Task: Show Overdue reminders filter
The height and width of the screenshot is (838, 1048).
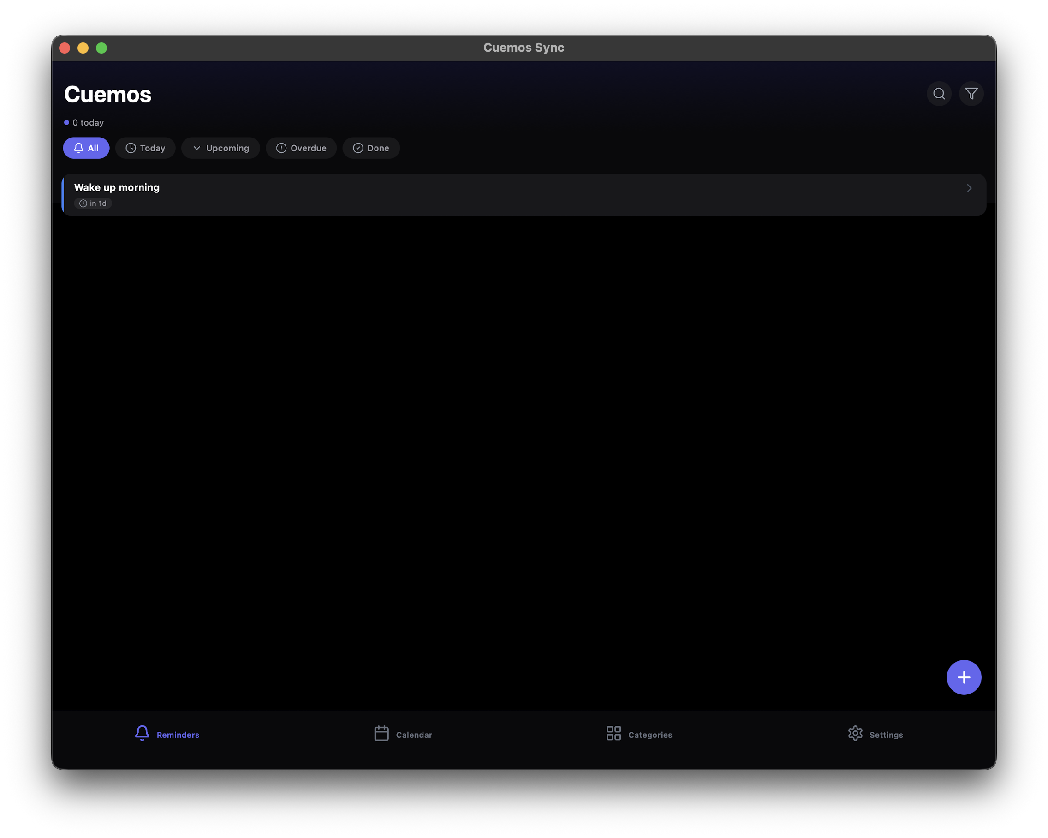Action: [301, 148]
